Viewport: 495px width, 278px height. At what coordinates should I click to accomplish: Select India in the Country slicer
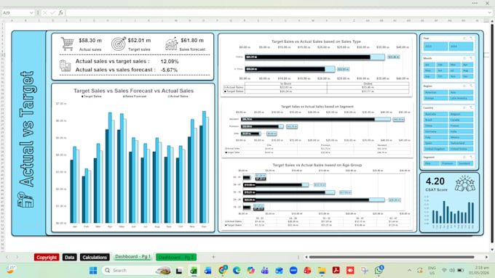tap(461, 131)
